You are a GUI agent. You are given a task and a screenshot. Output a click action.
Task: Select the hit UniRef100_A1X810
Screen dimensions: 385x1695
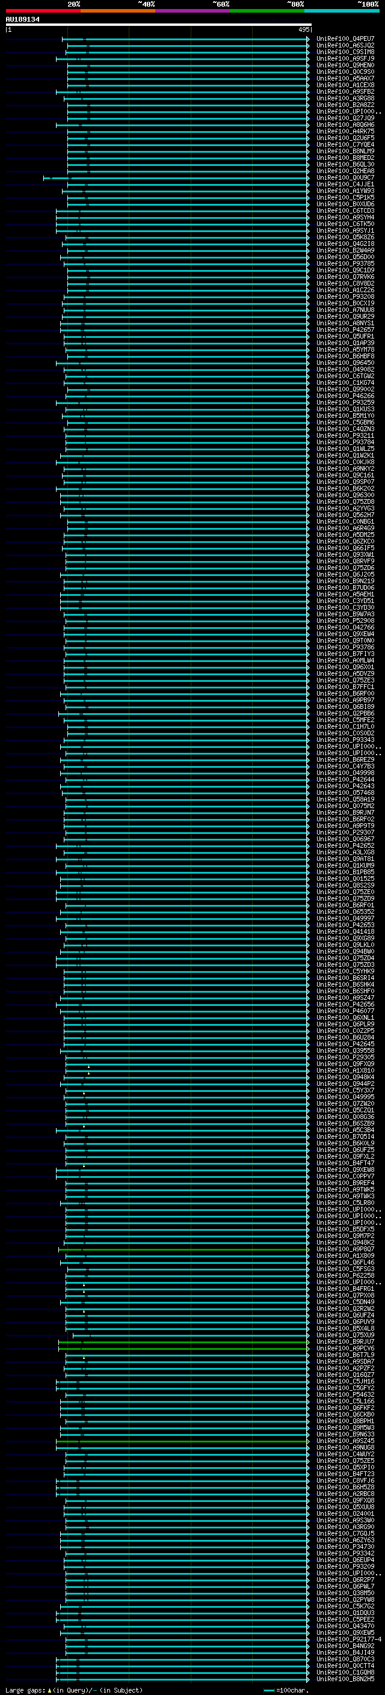[x=345, y=1070]
